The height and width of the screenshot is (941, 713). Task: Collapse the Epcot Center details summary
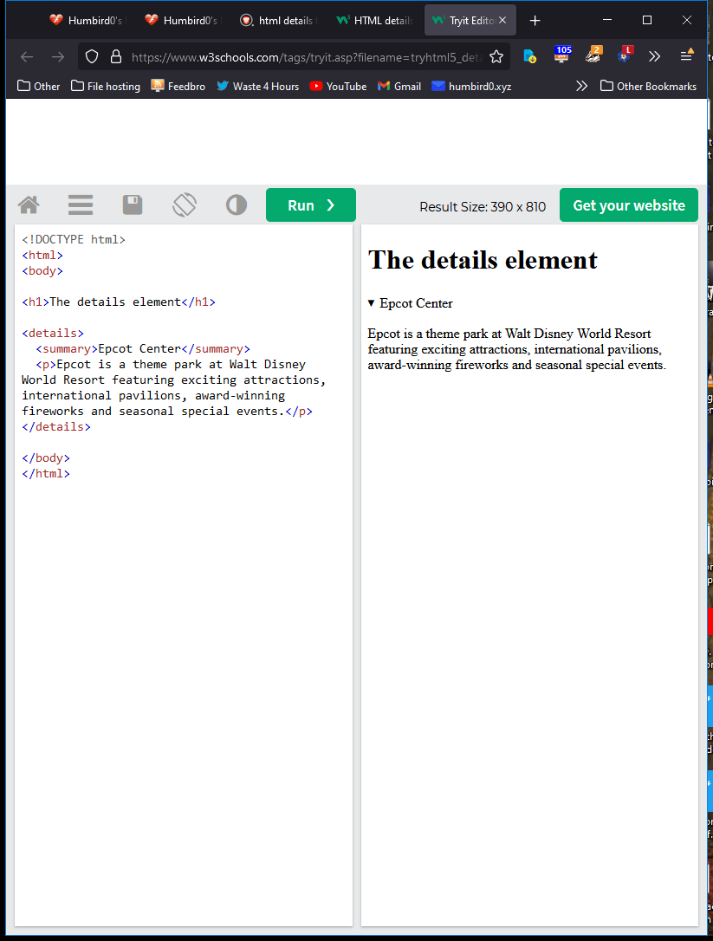click(x=410, y=303)
